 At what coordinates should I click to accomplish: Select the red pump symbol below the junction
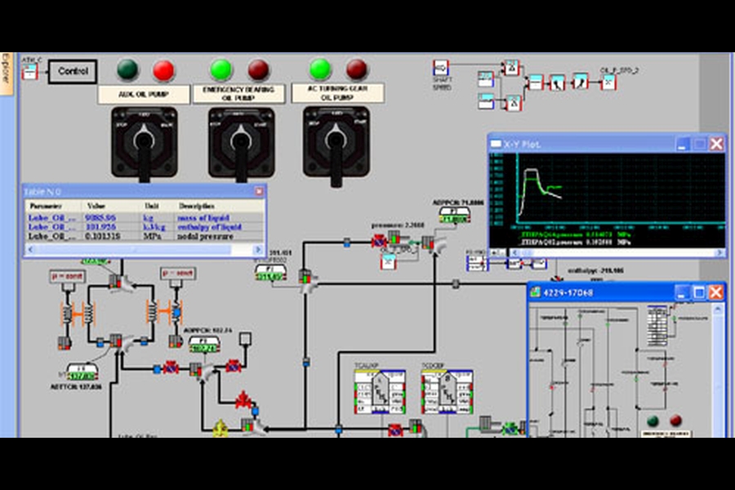pos(243,400)
